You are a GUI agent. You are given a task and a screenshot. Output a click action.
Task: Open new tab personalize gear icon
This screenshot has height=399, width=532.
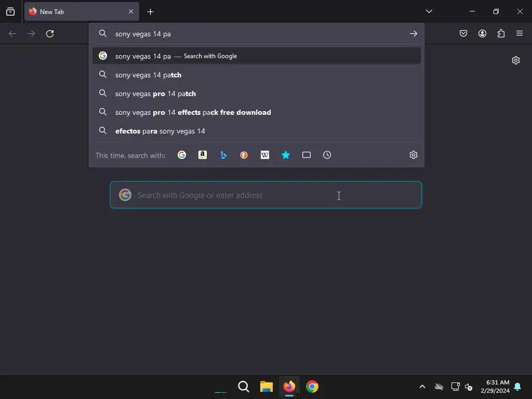[x=516, y=60]
